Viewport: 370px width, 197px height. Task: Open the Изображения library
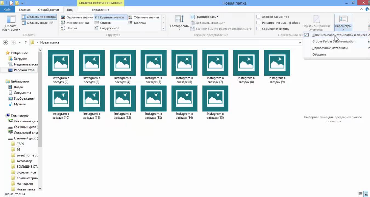pos(24,99)
